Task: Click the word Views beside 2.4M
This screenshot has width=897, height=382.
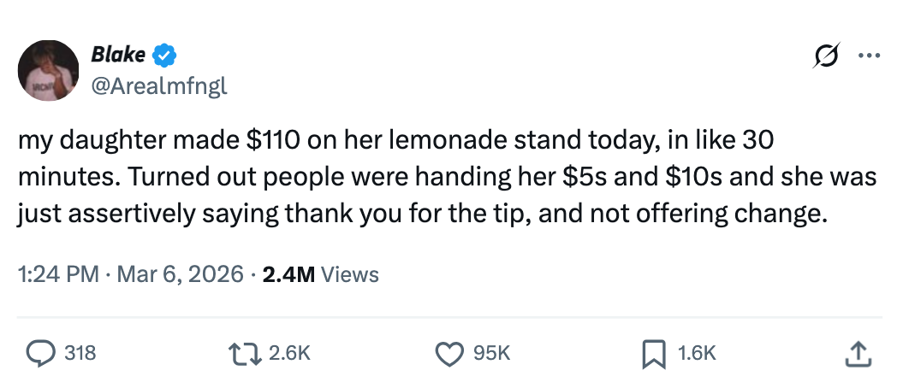Action: pyautogui.click(x=350, y=273)
